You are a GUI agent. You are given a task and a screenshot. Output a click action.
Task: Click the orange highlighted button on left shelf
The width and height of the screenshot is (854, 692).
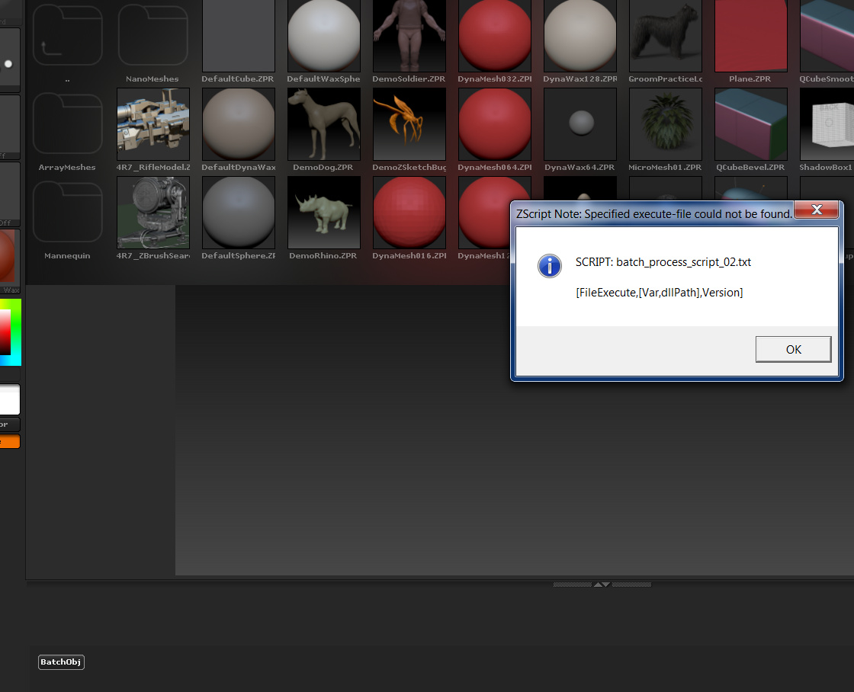pyautogui.click(x=10, y=441)
